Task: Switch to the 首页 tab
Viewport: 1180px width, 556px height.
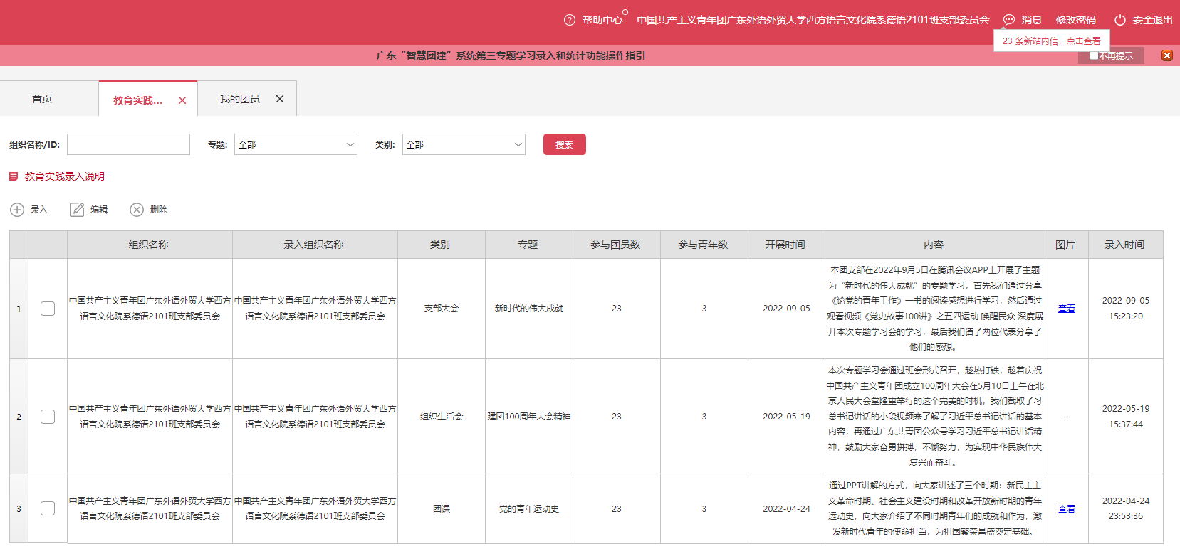Action: coord(42,99)
